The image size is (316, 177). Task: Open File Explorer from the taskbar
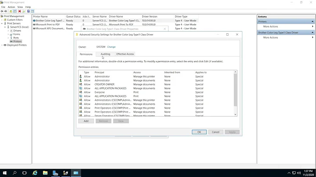pyautogui.click(x=45, y=173)
